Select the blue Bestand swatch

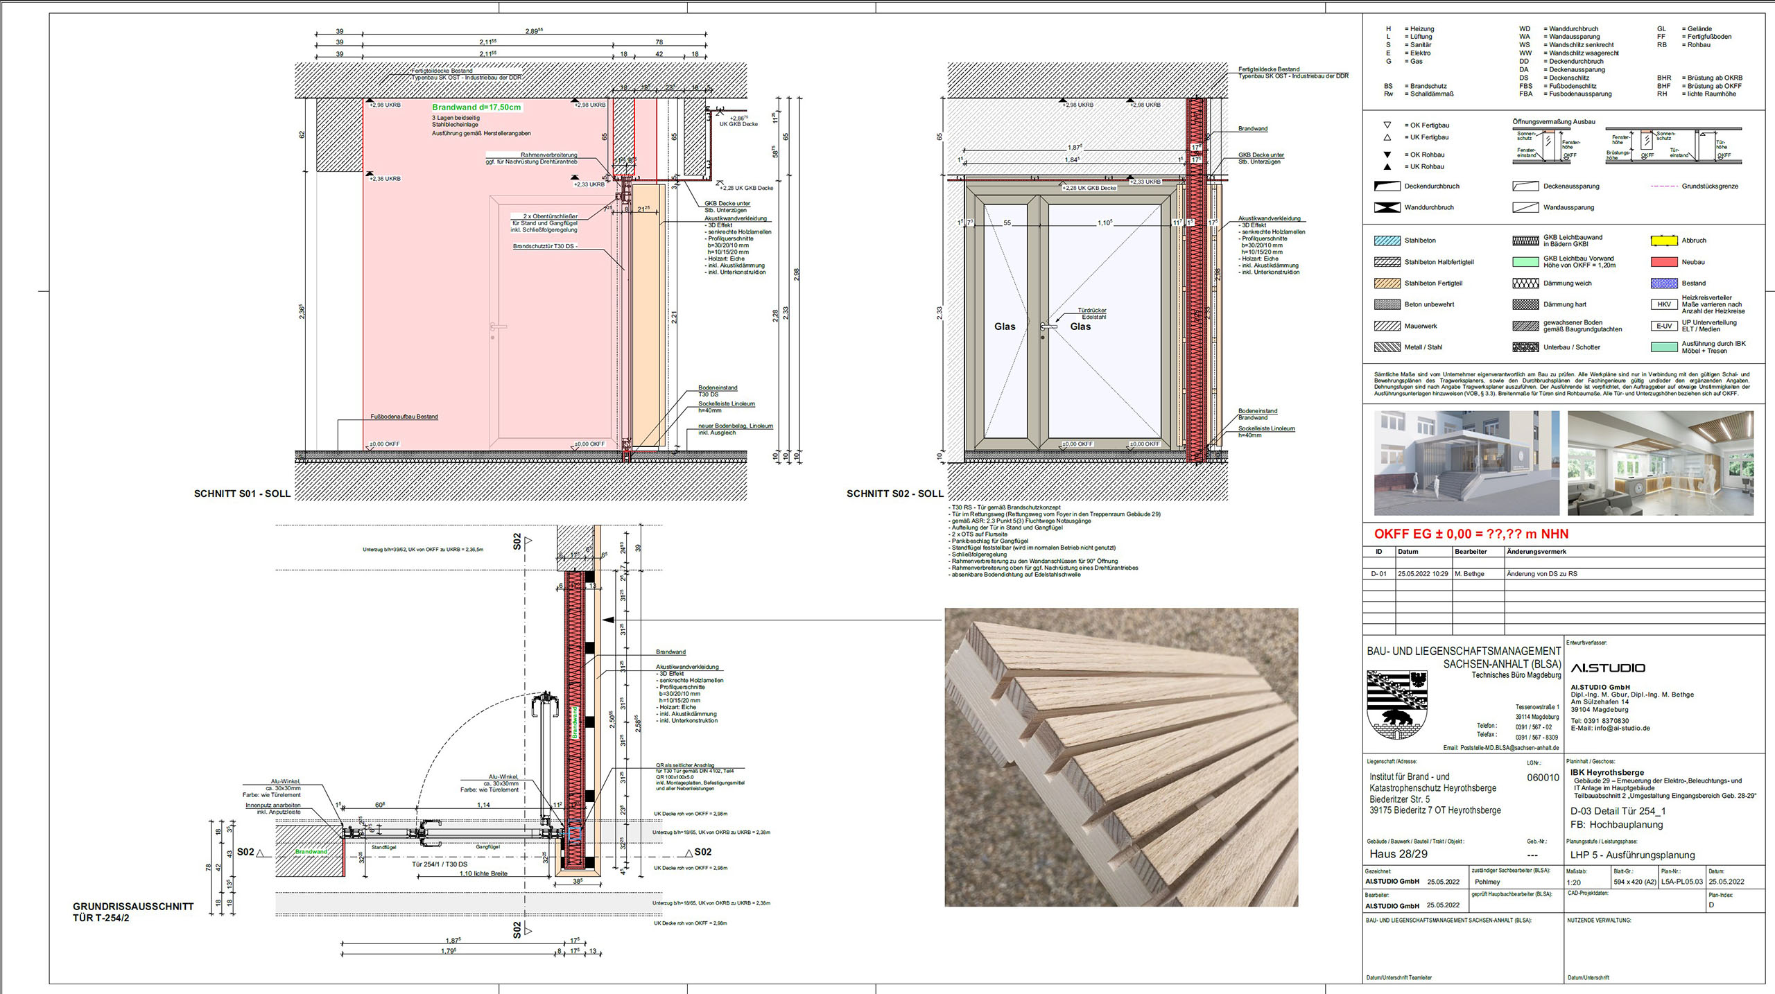(1664, 284)
